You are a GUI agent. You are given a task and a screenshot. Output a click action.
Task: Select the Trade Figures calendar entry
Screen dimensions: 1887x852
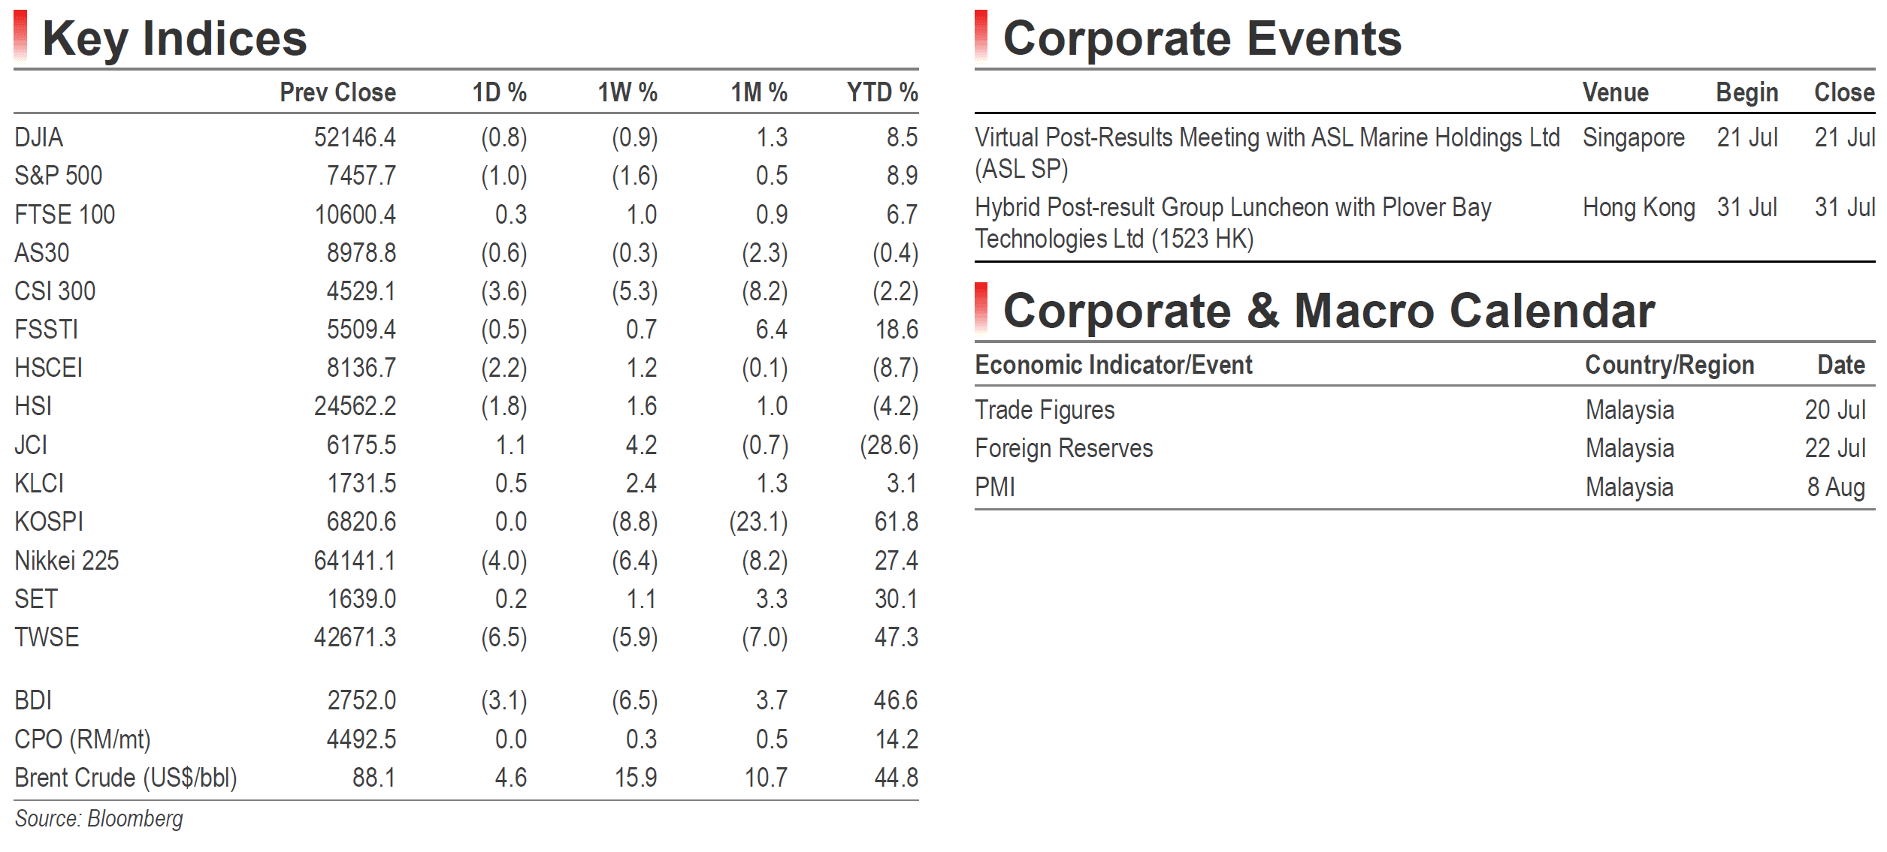coord(1045,410)
